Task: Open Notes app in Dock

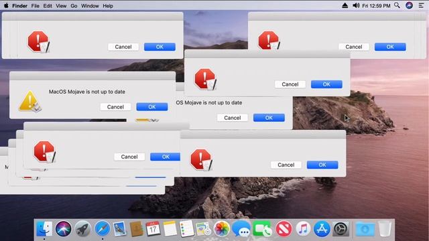Action: click(x=170, y=229)
